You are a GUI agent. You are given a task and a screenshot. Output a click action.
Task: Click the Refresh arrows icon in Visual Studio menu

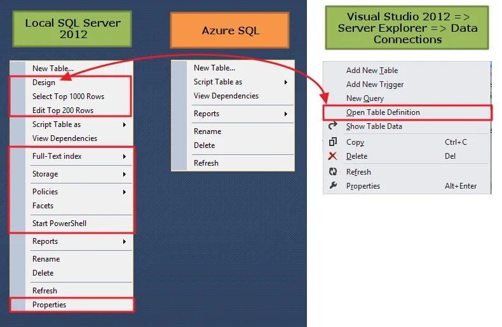point(333,172)
